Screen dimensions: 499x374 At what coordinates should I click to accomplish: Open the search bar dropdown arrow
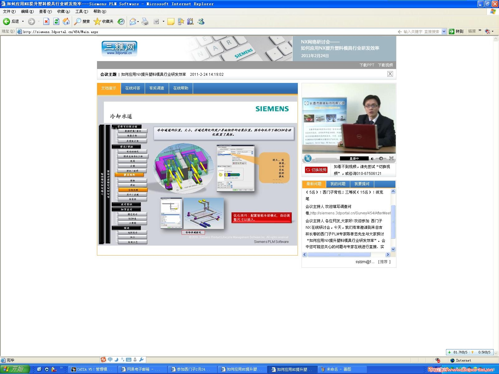coord(444,31)
